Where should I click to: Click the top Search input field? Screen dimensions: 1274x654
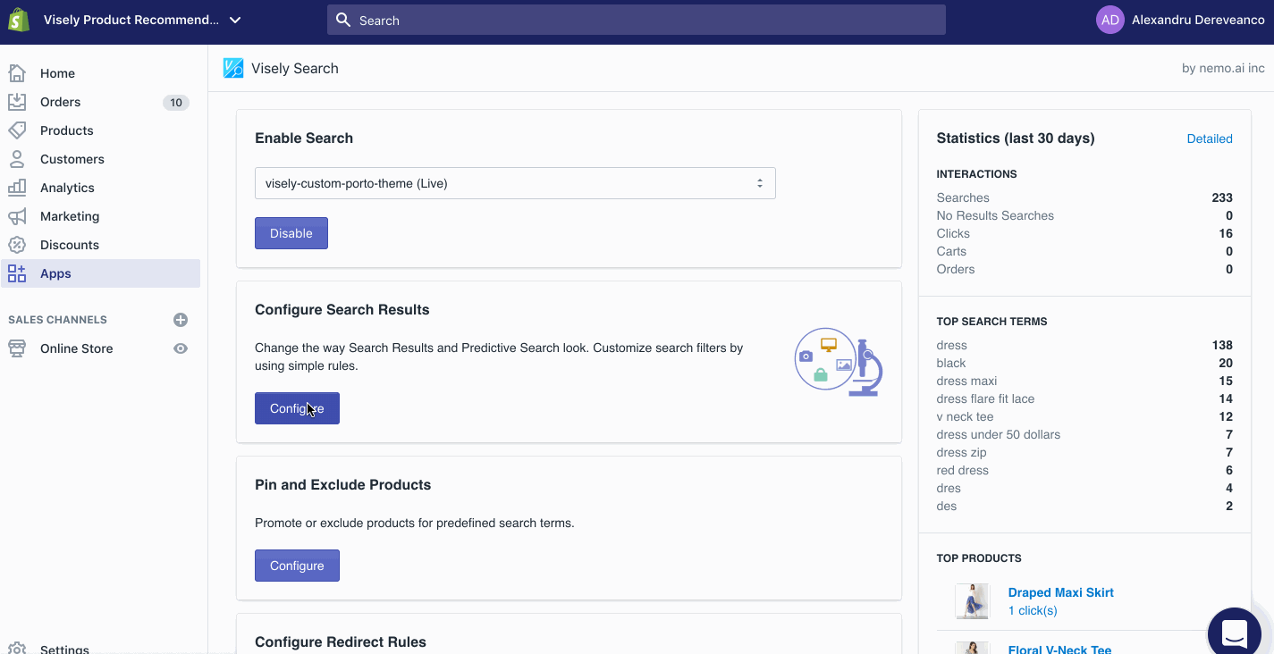pos(636,20)
